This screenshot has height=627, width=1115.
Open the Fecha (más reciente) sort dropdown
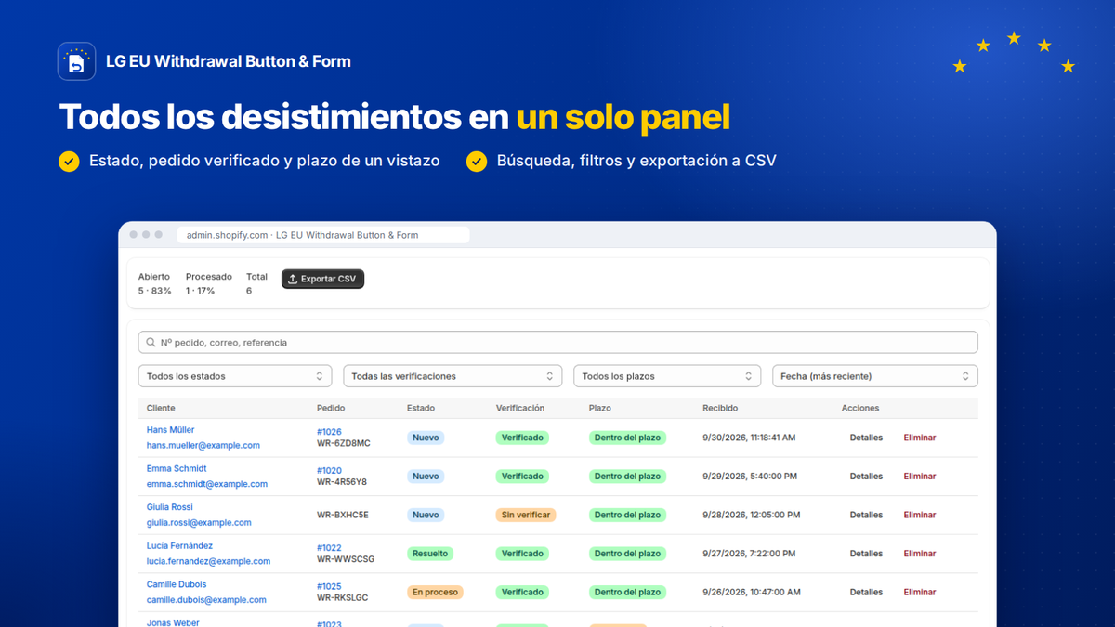tap(875, 376)
